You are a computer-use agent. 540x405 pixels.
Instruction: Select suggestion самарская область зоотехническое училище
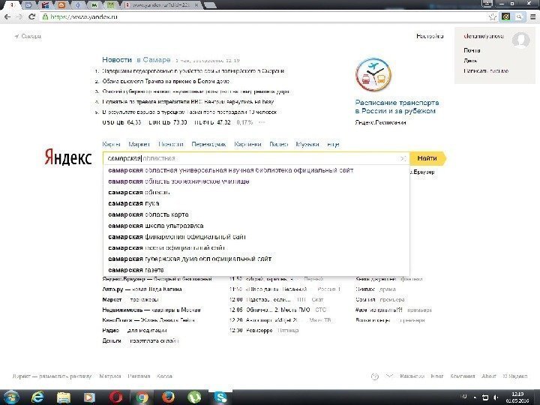[256, 181]
